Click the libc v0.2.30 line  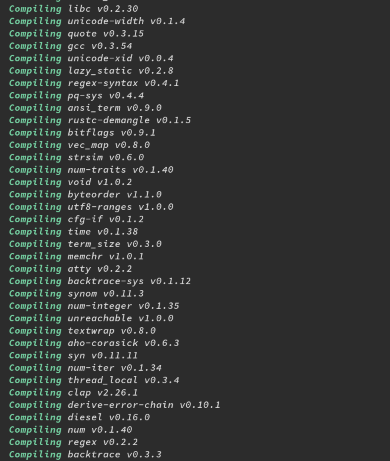tap(73, 9)
